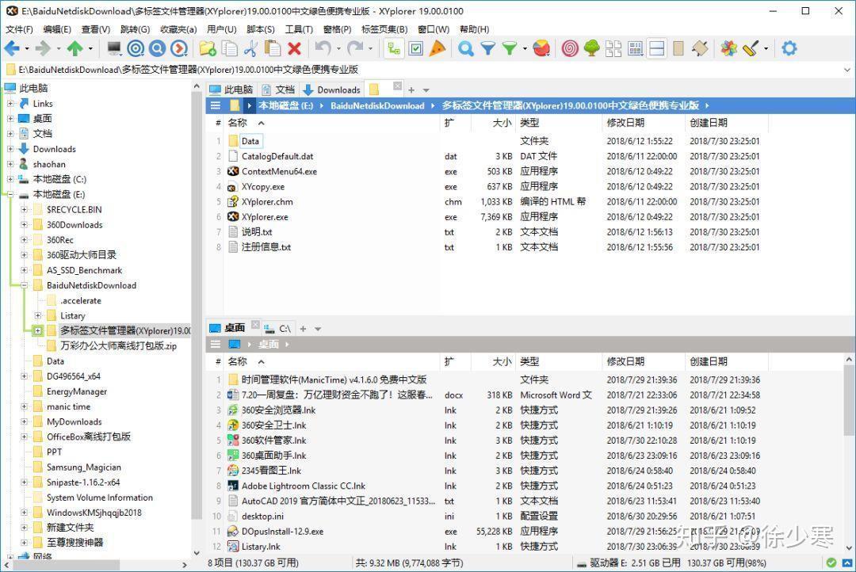This screenshot has height=572, width=856.
Task: Expand the 本地磁盘 (C:) tree node
Action: 10,179
